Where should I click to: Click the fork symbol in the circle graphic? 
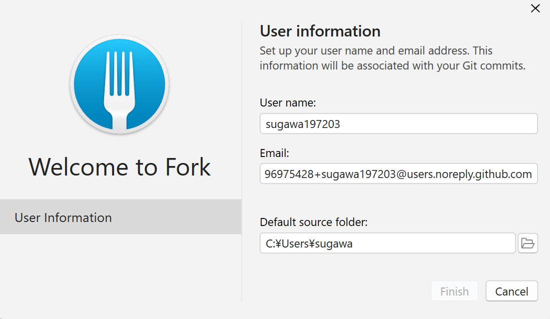119,84
